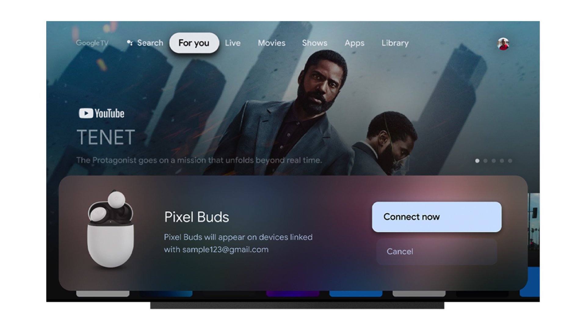This screenshot has height=330, width=586.
Task: Navigate to the For you tab
Action: point(194,43)
